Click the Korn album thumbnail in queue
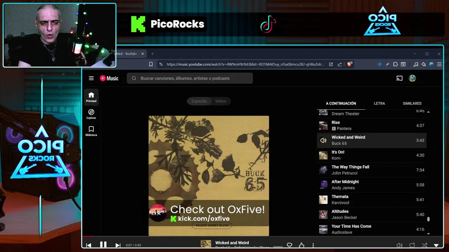The height and width of the screenshot is (252, 449). pos(323,155)
